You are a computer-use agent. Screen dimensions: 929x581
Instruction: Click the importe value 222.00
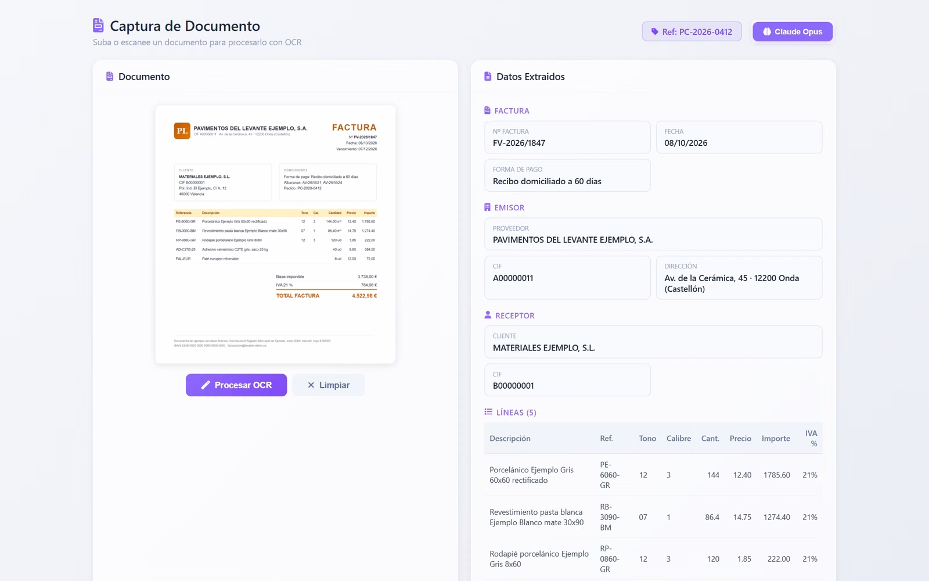(x=779, y=559)
